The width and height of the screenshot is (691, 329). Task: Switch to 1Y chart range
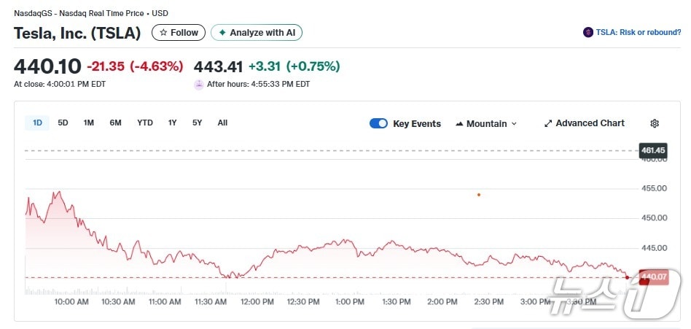(173, 123)
